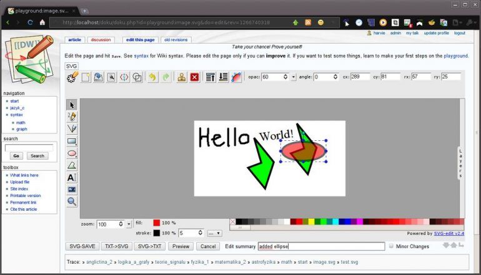Open Document Properties wrench icon
Image resolution: width=481 pixels, height=275 pixels.
(111, 77)
